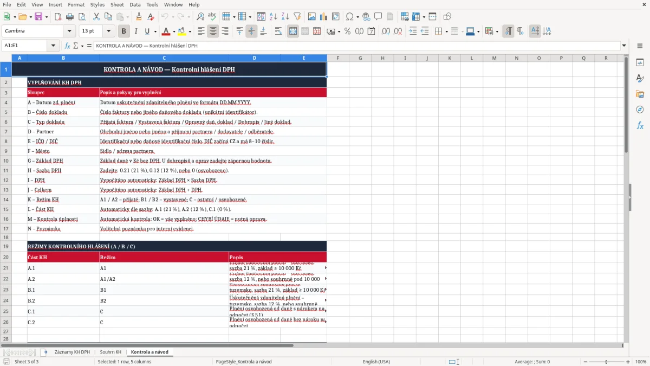This screenshot has width=650, height=366.
Task: Open the sidebar Gallery panel icon
Action: click(x=640, y=94)
